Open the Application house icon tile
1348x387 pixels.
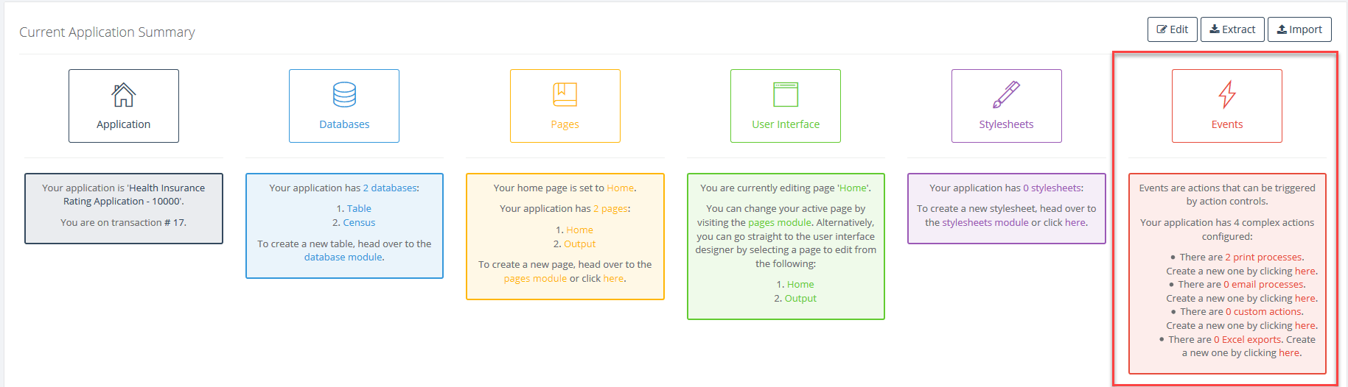123,106
